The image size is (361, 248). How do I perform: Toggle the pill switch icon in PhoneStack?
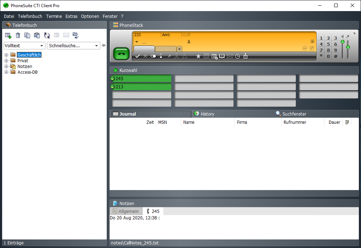[153, 56]
